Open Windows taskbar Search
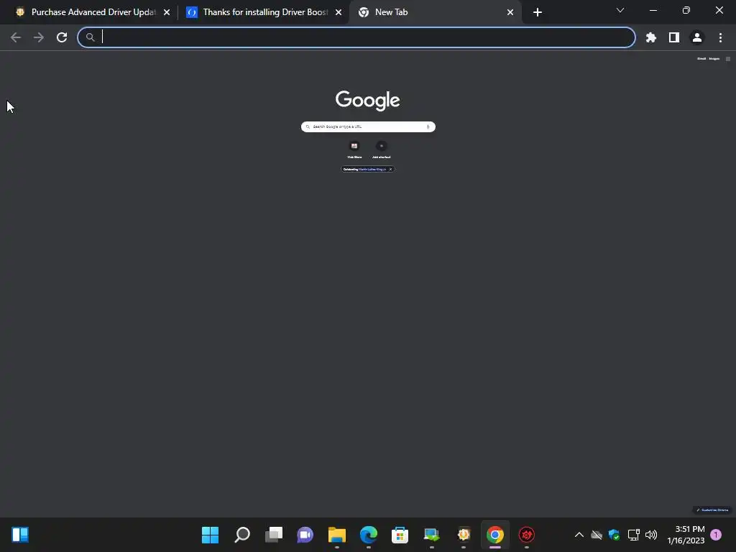Screen dimensions: 736x552 (x=242, y=535)
